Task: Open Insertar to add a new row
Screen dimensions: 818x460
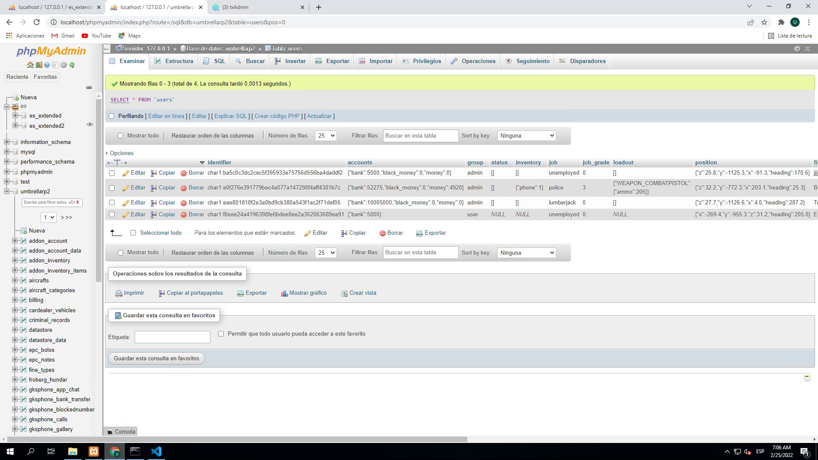Action: pos(294,61)
